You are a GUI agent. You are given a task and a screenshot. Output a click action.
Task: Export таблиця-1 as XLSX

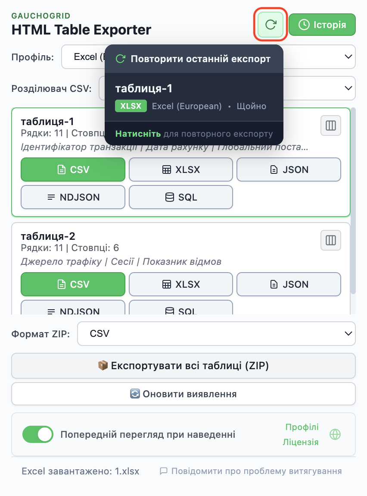tap(181, 170)
